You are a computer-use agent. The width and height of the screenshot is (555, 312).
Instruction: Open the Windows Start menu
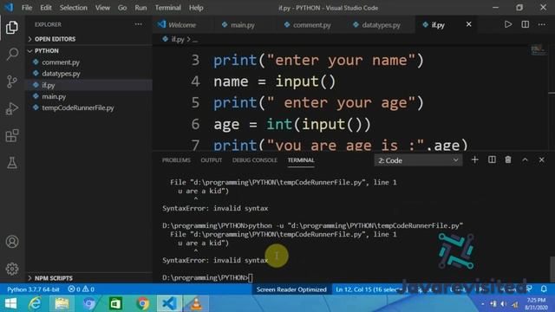pyautogui.click(x=10, y=303)
